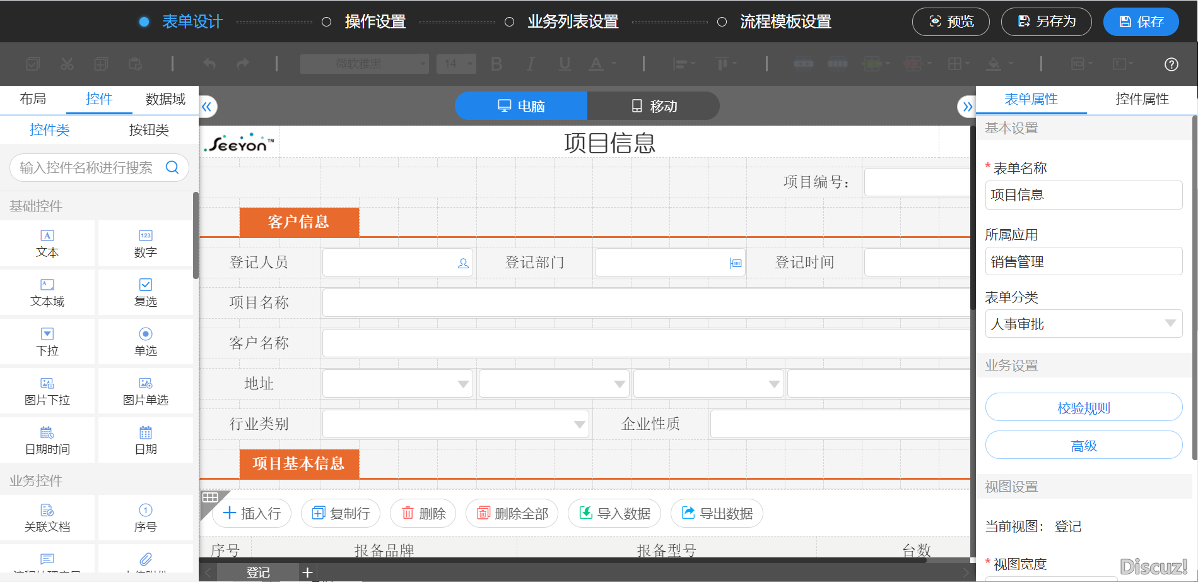Switch to the 按钮类 sub-tab

pyautogui.click(x=149, y=130)
